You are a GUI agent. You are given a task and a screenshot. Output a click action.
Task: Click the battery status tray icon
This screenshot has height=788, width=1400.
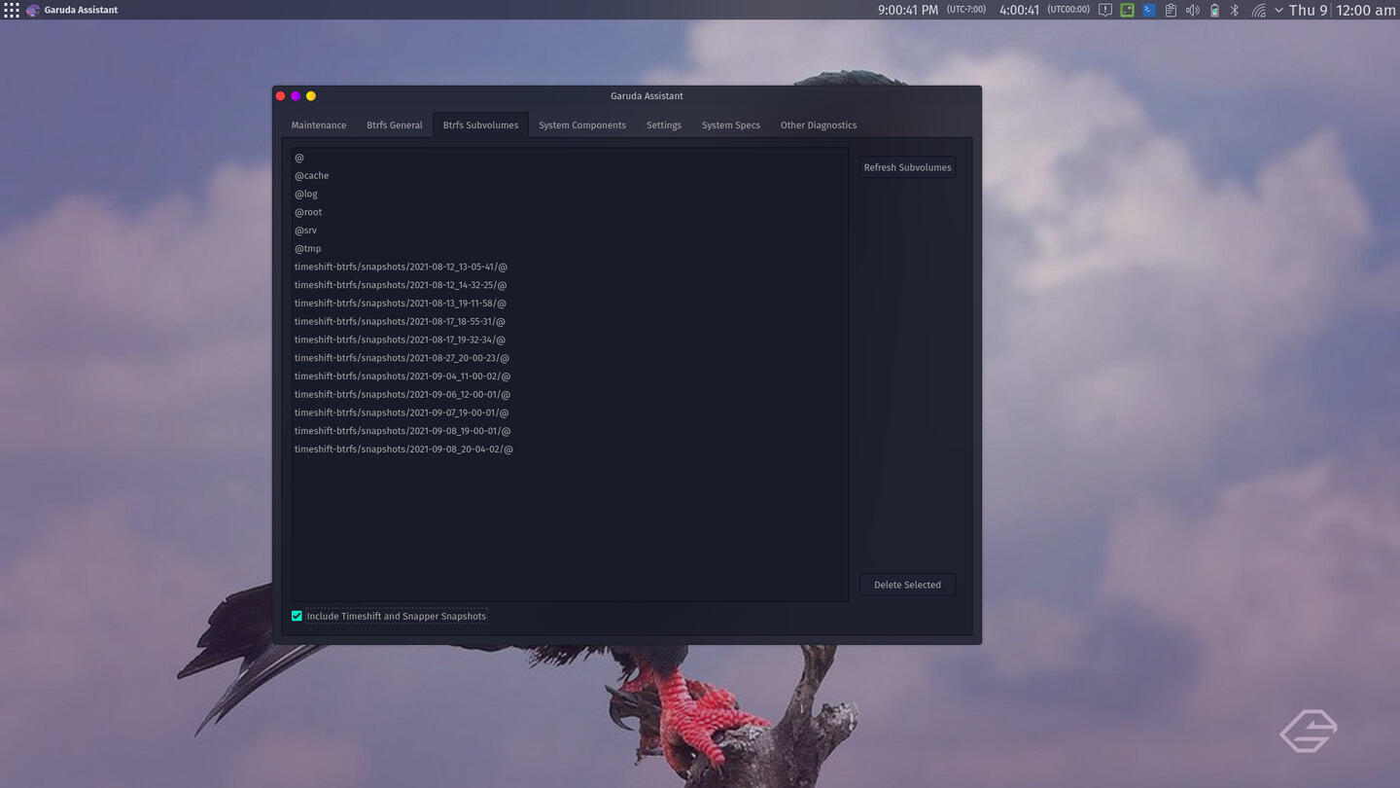[x=1214, y=10]
